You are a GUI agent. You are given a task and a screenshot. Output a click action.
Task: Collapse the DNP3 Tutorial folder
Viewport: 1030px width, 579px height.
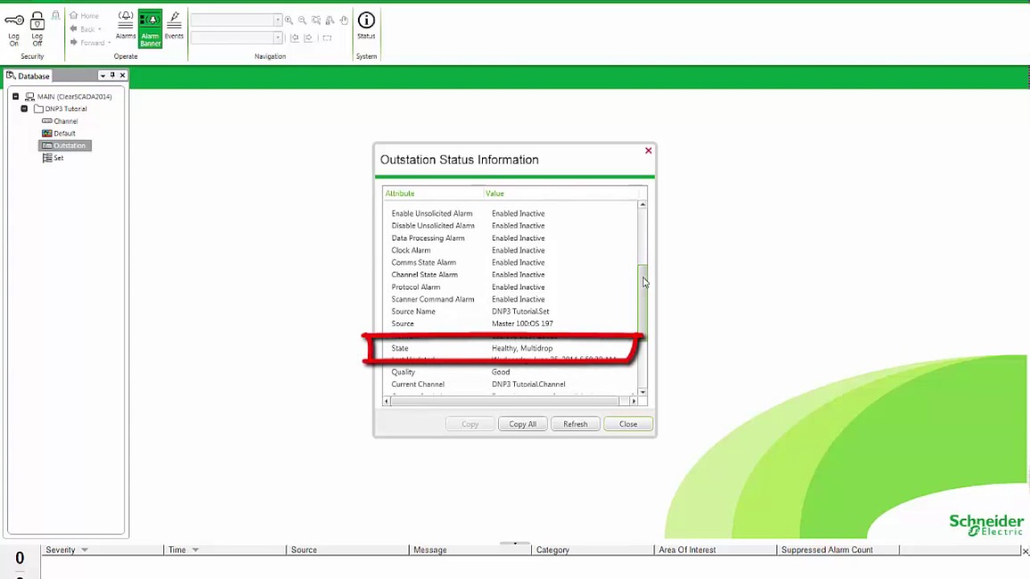click(x=24, y=109)
